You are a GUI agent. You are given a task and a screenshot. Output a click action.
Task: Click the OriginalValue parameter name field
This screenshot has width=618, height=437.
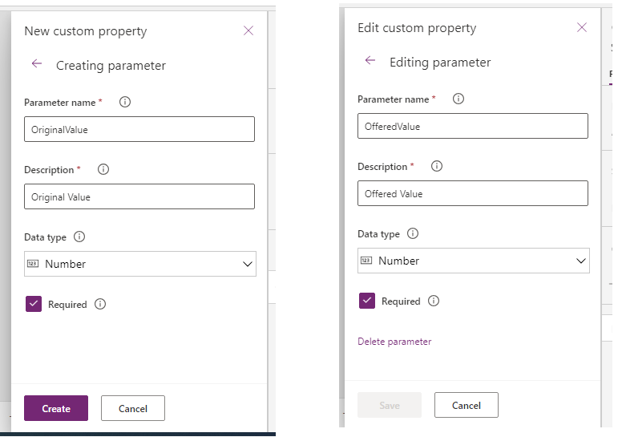point(139,129)
